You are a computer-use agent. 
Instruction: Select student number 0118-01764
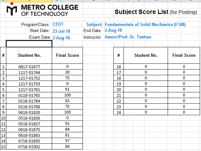tap(29, 101)
